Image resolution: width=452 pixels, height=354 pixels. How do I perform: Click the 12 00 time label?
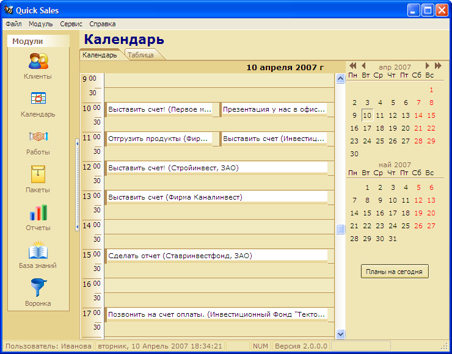coord(92,167)
